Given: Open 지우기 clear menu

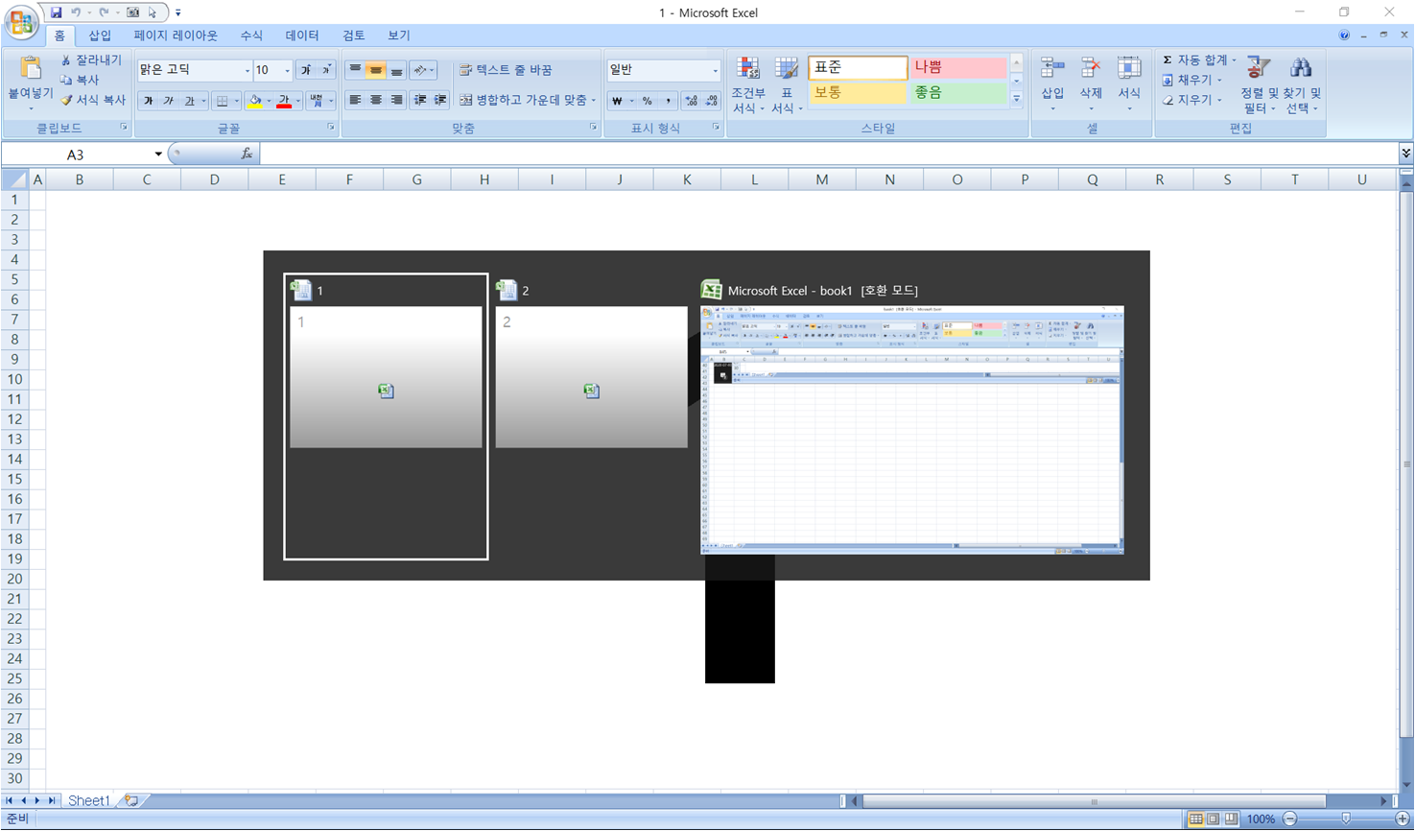Looking at the screenshot, I should (1192, 100).
